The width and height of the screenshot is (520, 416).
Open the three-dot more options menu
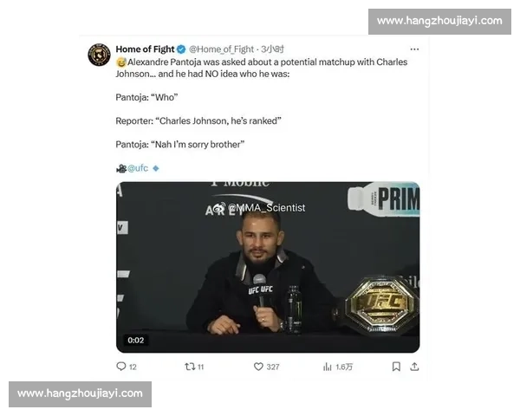[x=414, y=49]
